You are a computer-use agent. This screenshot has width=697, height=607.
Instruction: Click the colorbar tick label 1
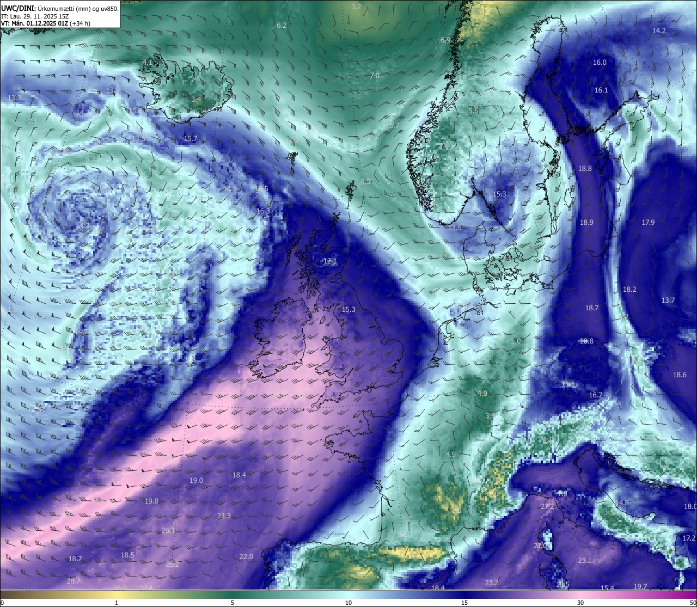click(x=117, y=603)
